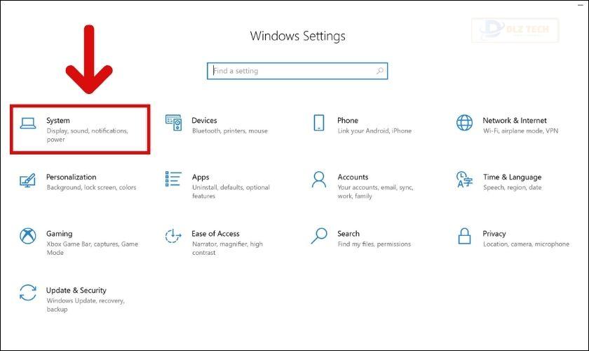The height and width of the screenshot is (351, 589).
Task: Click the Apps list icon
Action: pos(173,179)
